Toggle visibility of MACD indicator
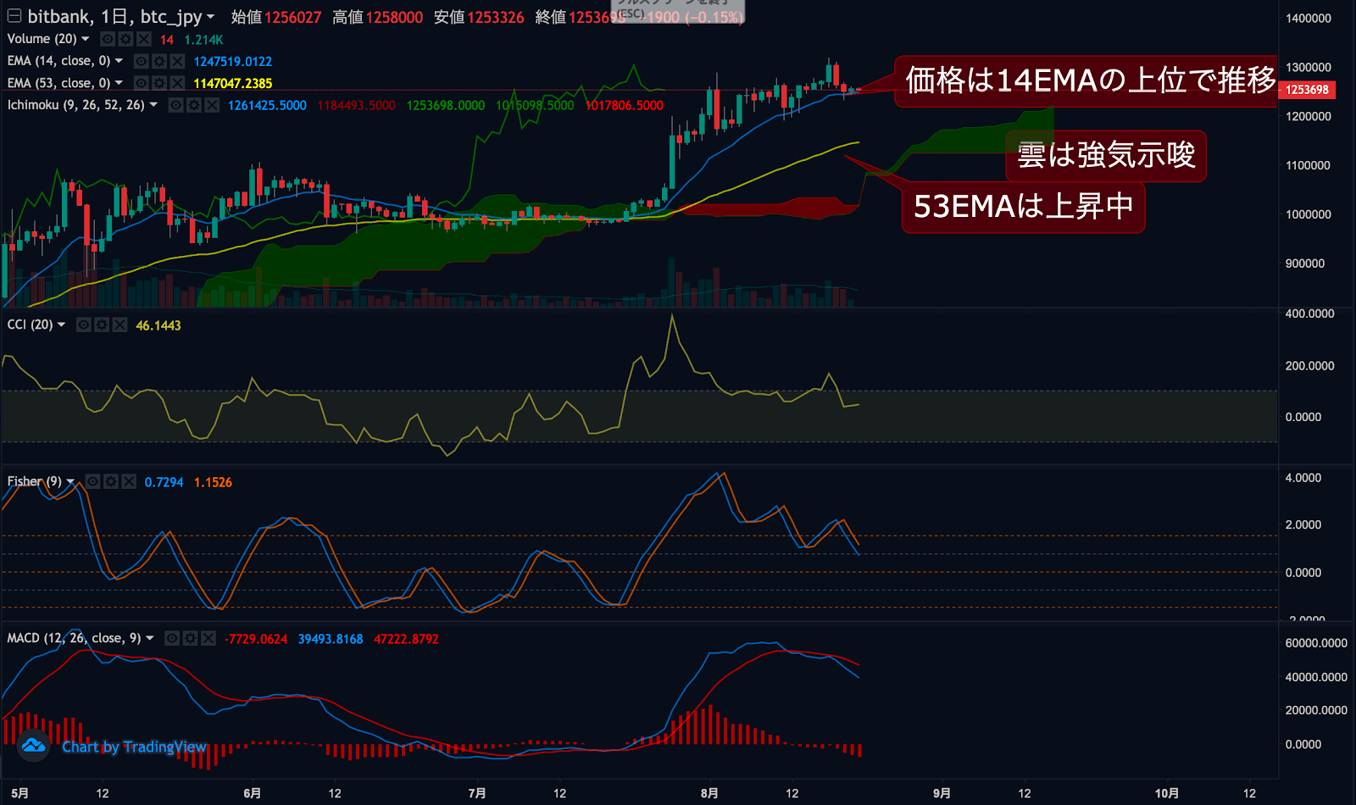The image size is (1356, 805). pyautogui.click(x=172, y=638)
